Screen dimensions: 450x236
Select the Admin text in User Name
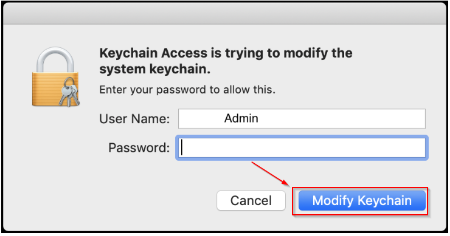pos(241,118)
